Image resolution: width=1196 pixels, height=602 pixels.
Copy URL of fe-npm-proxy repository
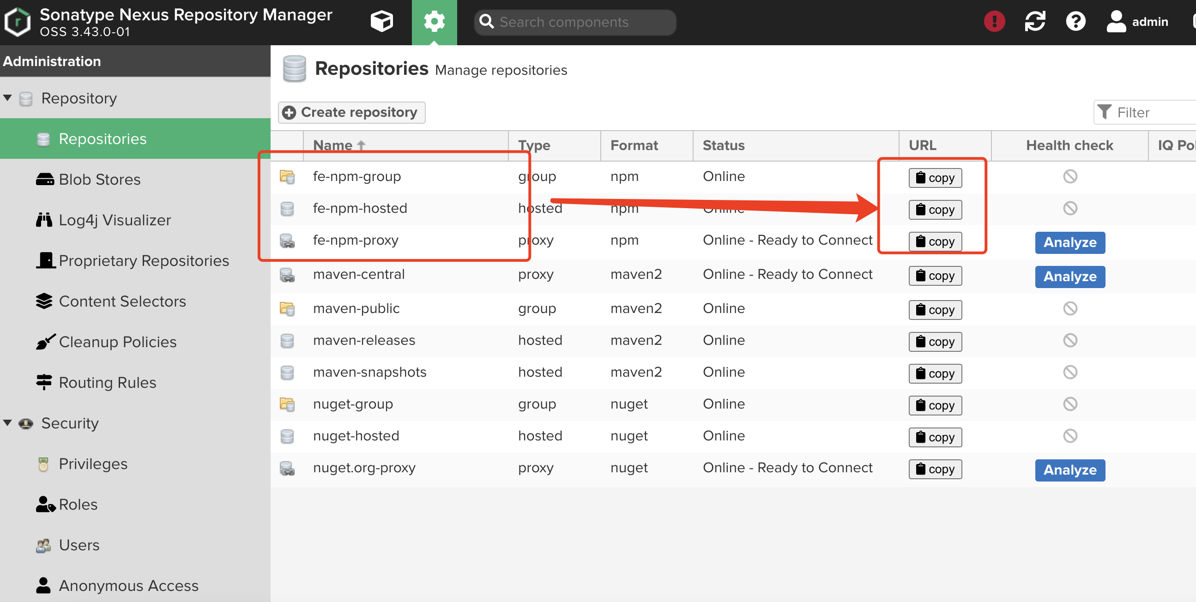point(935,241)
